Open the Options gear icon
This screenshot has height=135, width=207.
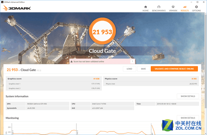tap(196, 7)
